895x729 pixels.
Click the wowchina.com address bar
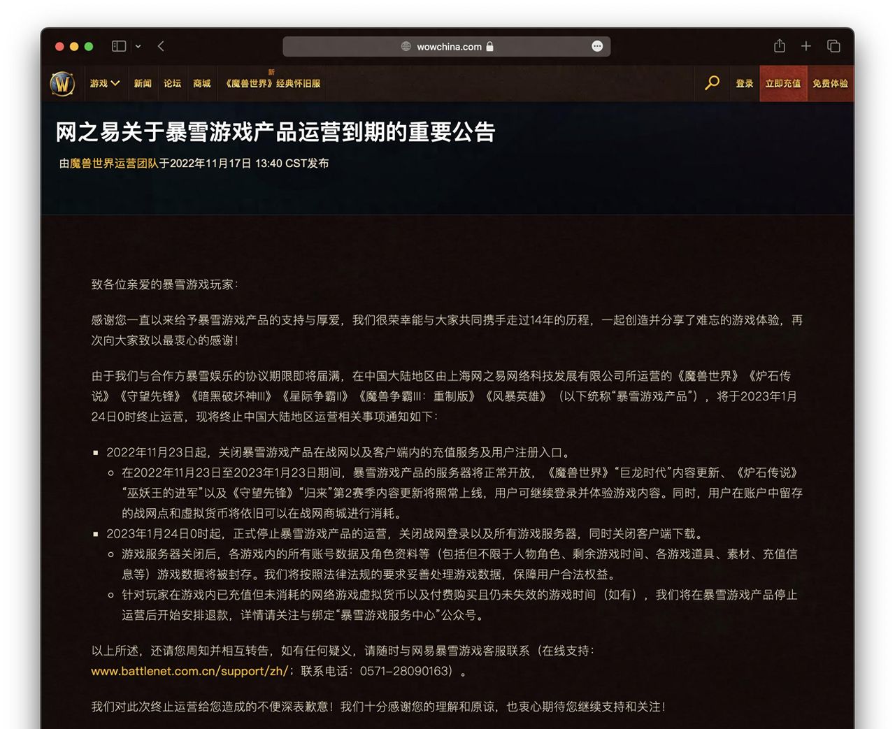coord(446,47)
